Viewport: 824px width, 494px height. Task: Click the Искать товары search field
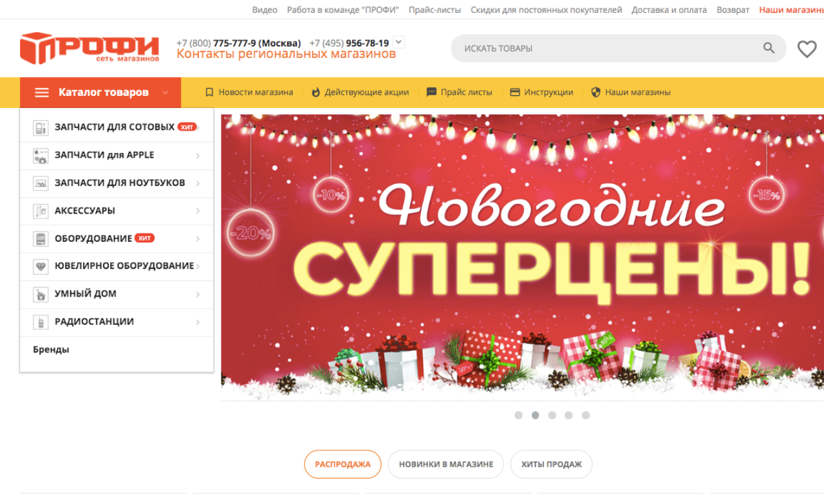606,48
